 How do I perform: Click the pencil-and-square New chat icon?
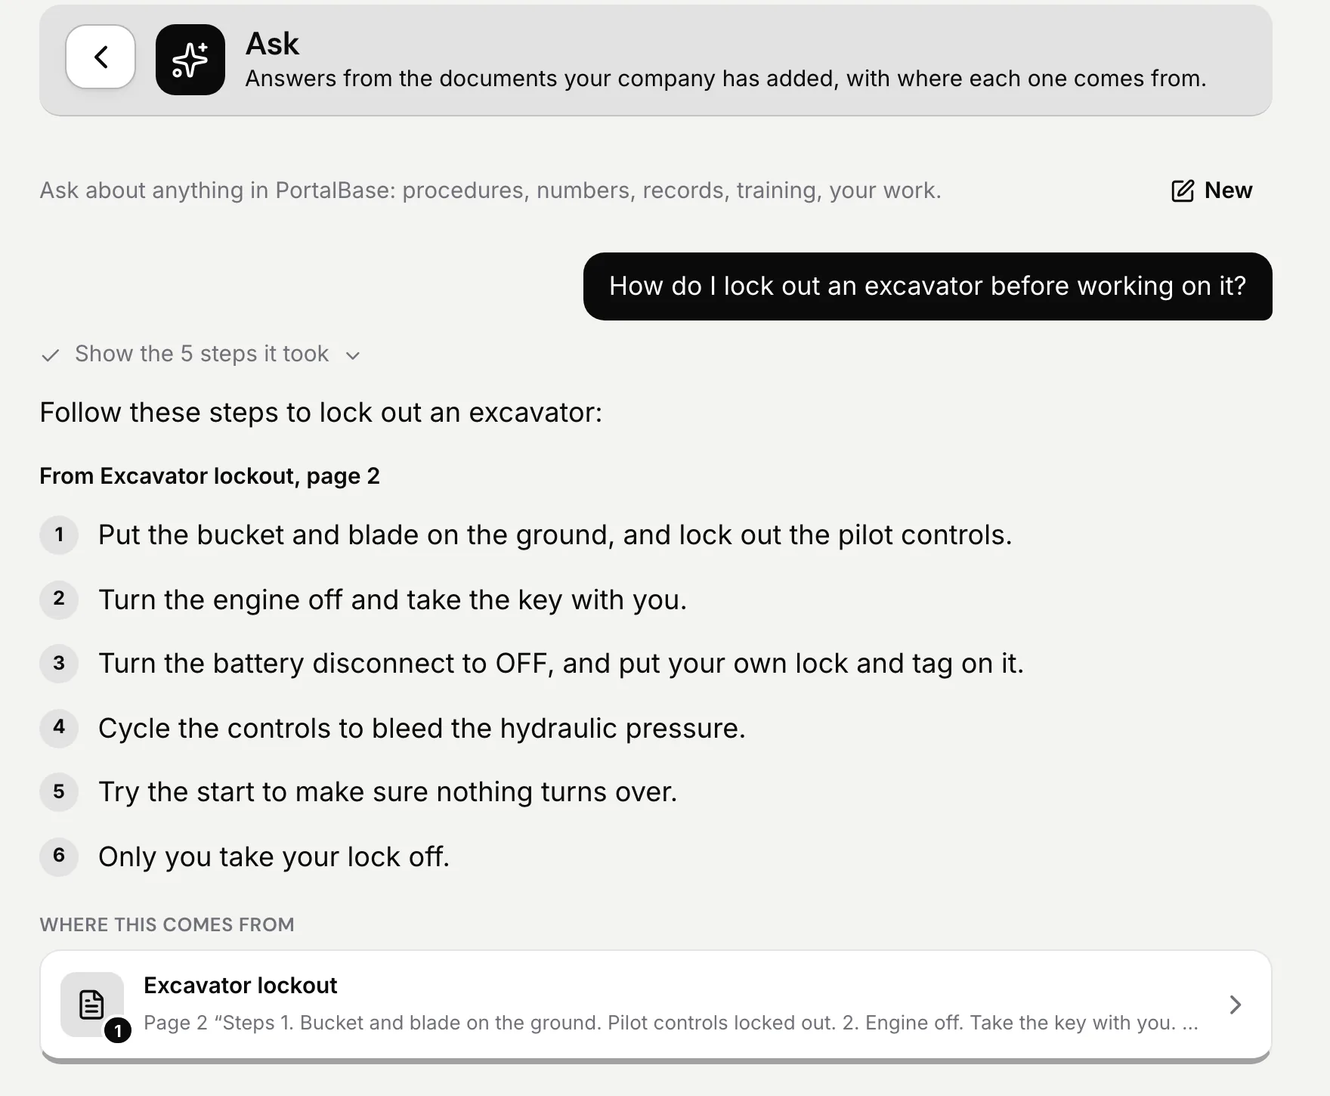click(1183, 190)
